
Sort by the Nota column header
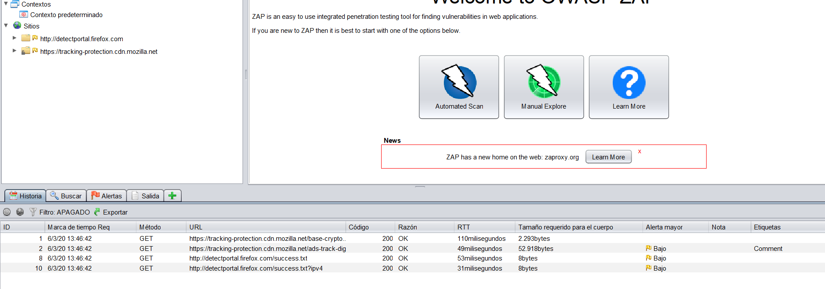point(730,227)
